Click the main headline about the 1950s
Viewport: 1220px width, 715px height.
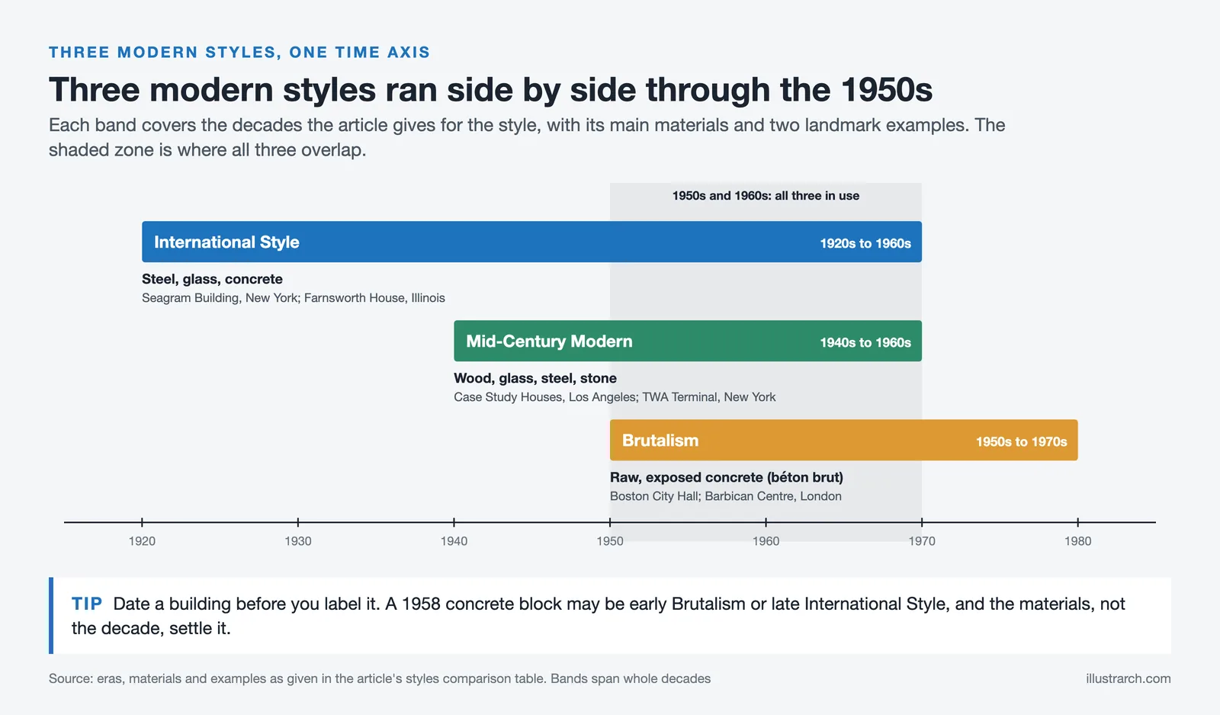tap(490, 89)
